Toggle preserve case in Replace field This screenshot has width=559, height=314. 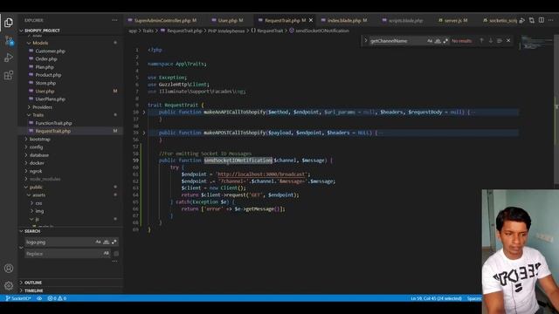106,253
